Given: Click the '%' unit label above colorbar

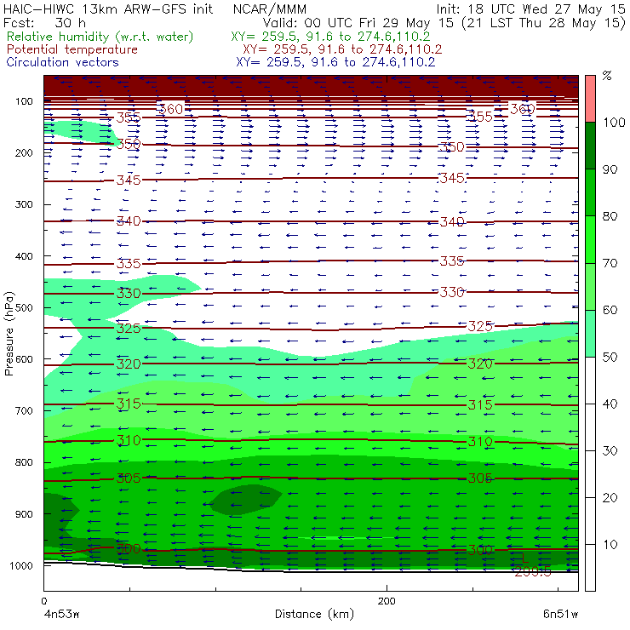Looking at the screenshot, I should (607, 76).
